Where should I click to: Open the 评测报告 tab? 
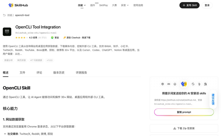pos(81,72)
